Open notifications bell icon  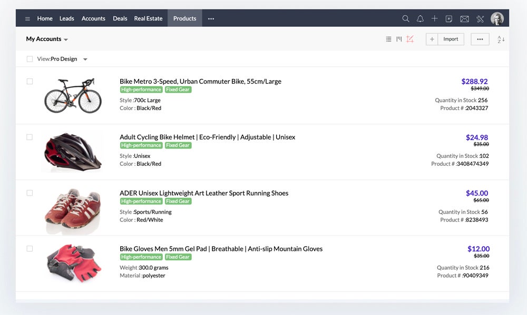420,19
